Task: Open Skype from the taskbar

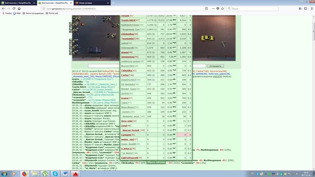Action: [x=55, y=174]
